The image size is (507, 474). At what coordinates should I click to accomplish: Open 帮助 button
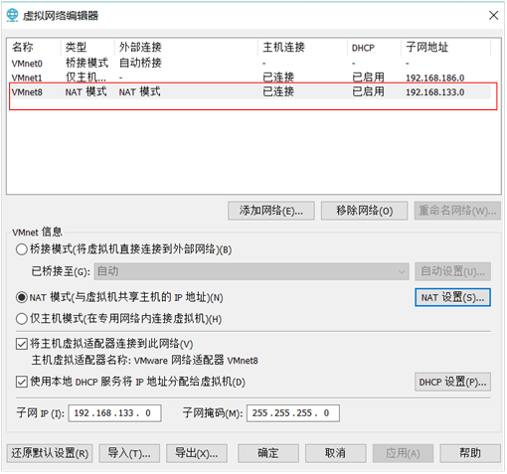tap(470, 453)
